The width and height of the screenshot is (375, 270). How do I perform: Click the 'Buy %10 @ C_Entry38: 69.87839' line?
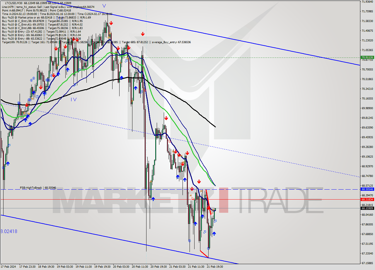coord(42,21)
